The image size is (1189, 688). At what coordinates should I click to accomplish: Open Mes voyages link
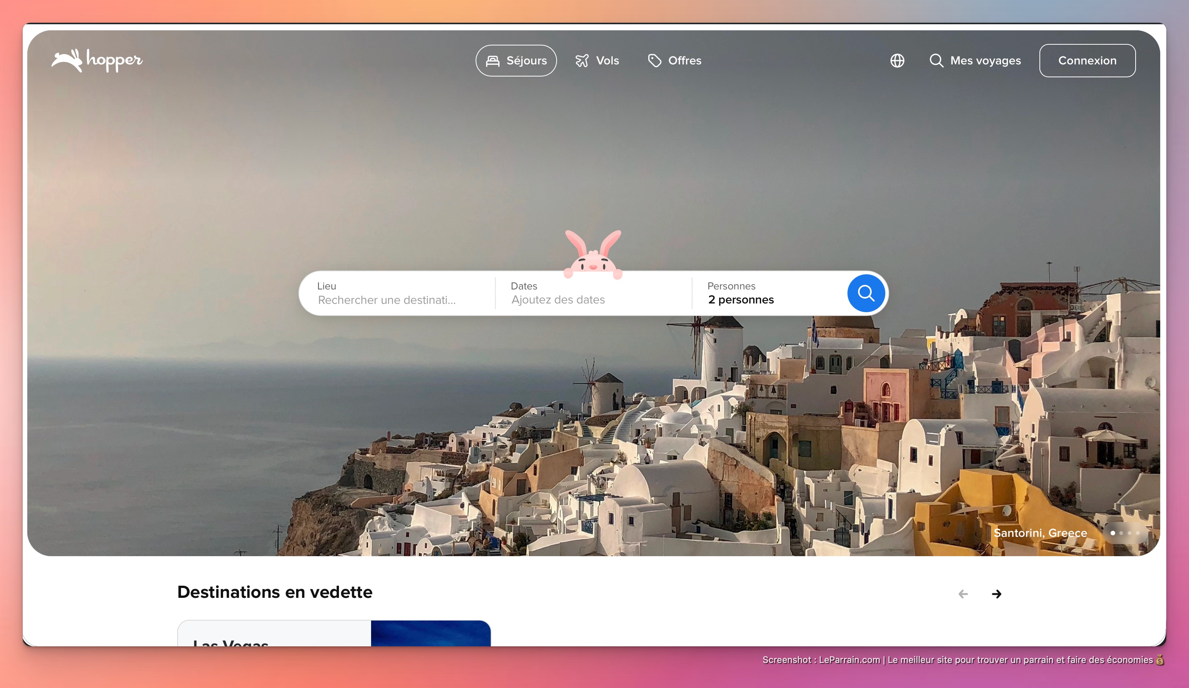click(x=985, y=61)
